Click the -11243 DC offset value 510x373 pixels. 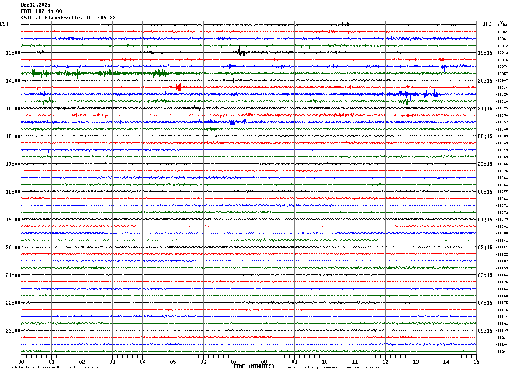coord(502,352)
